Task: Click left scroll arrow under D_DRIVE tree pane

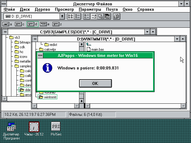Action: pyautogui.click(x=35, y=106)
